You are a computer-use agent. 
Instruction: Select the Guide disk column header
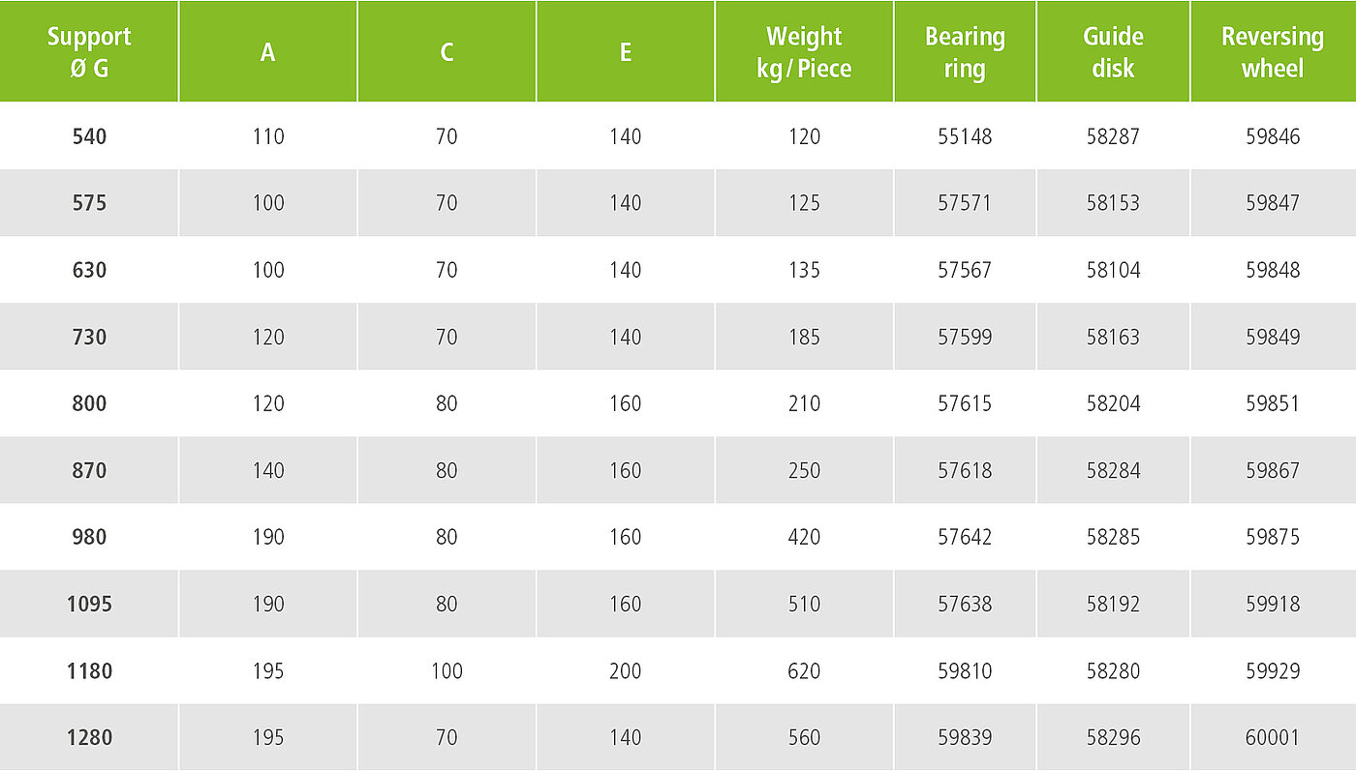point(1113,52)
